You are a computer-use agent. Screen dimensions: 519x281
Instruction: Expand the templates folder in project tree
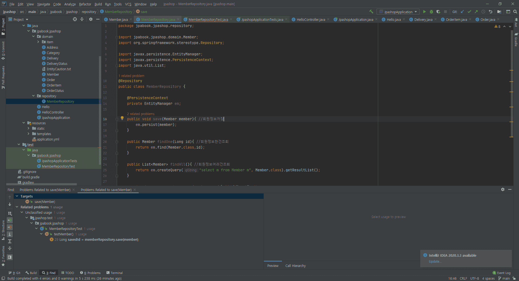point(28,134)
